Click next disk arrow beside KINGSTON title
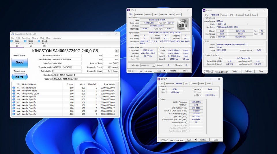 117,51
